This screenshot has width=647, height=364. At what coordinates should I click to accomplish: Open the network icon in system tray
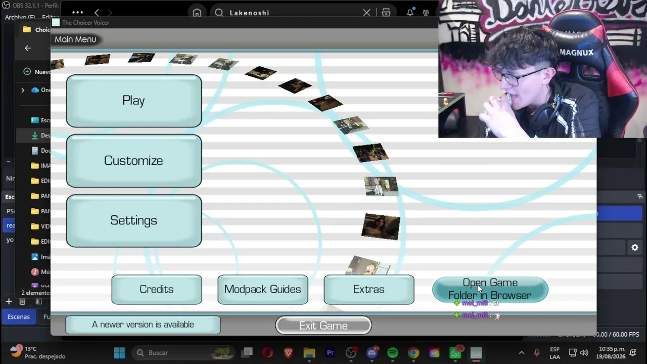(573, 352)
